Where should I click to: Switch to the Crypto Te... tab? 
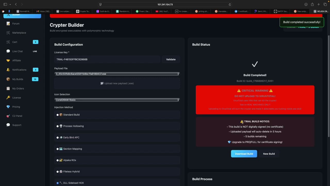[x=83, y=11]
